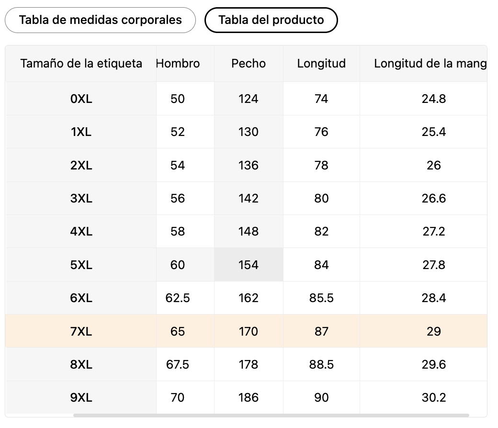Select the 0XL size row label
Image resolution: width=498 pixels, height=428 pixels.
(x=81, y=99)
